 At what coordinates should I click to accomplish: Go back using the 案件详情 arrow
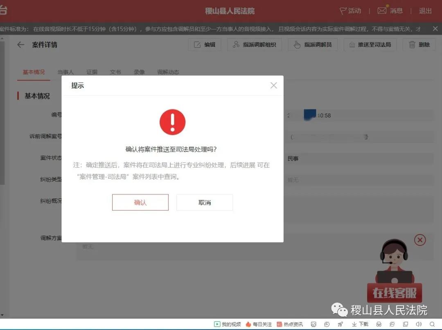(x=21, y=45)
